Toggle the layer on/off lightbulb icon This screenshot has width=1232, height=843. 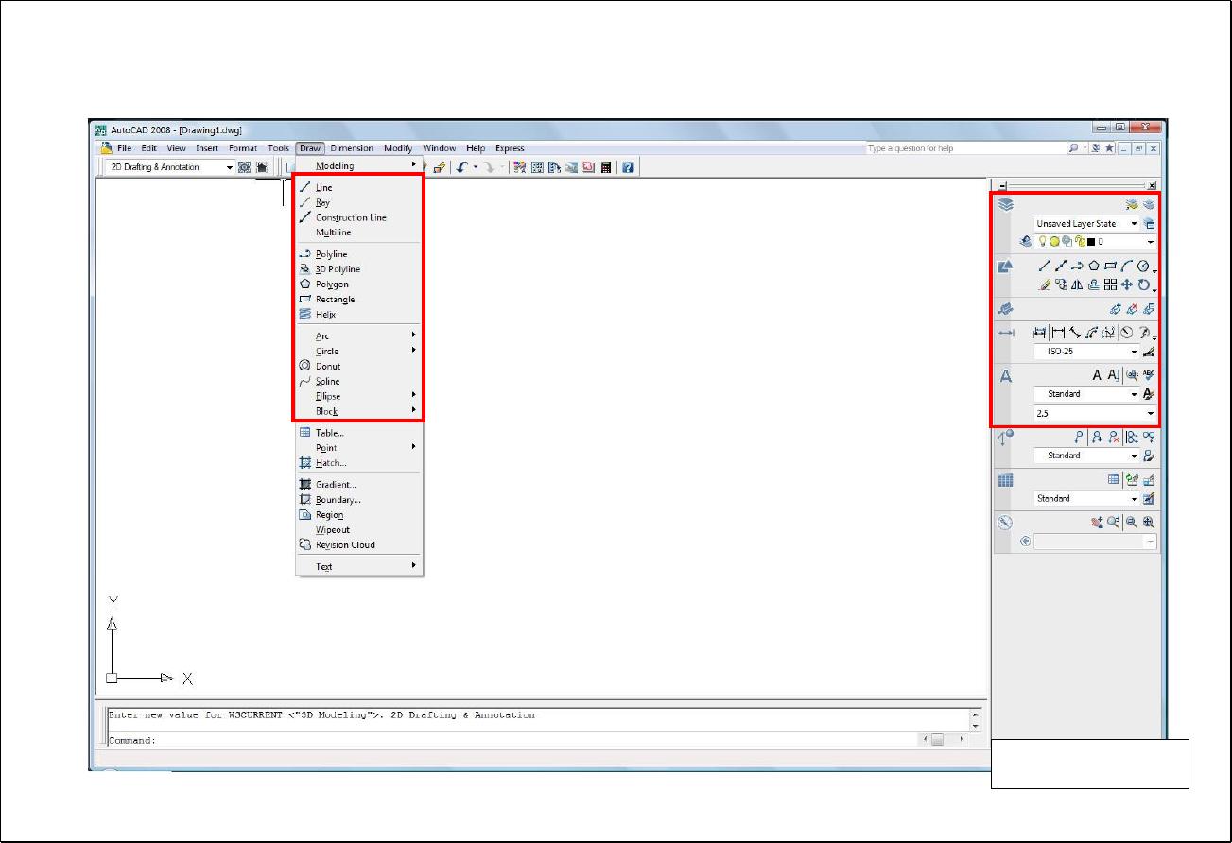(x=1041, y=242)
